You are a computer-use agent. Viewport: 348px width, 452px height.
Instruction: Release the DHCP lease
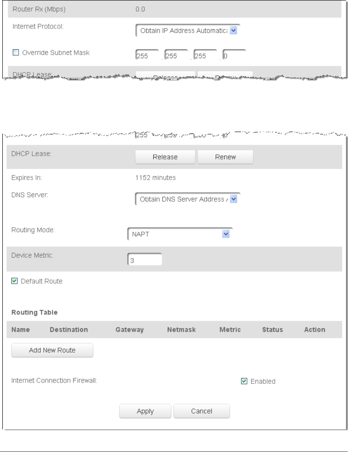click(x=165, y=157)
